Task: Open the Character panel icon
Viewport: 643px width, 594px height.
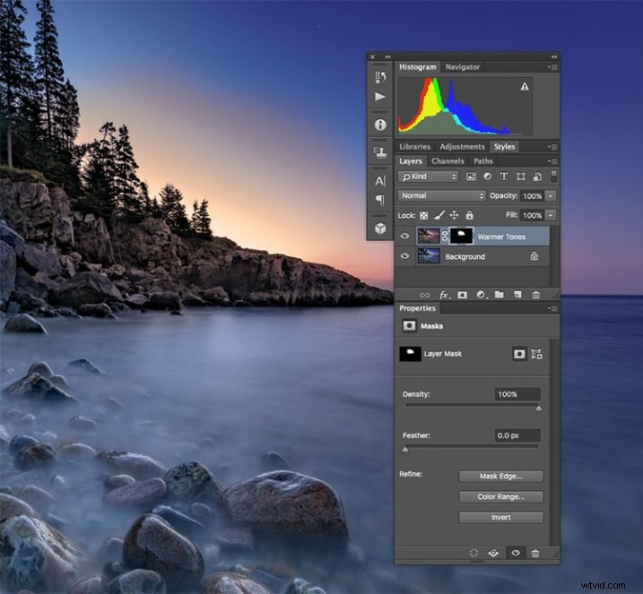Action: 380,181
